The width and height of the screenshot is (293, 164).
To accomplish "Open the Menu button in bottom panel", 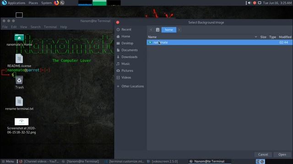I will coord(8,161).
